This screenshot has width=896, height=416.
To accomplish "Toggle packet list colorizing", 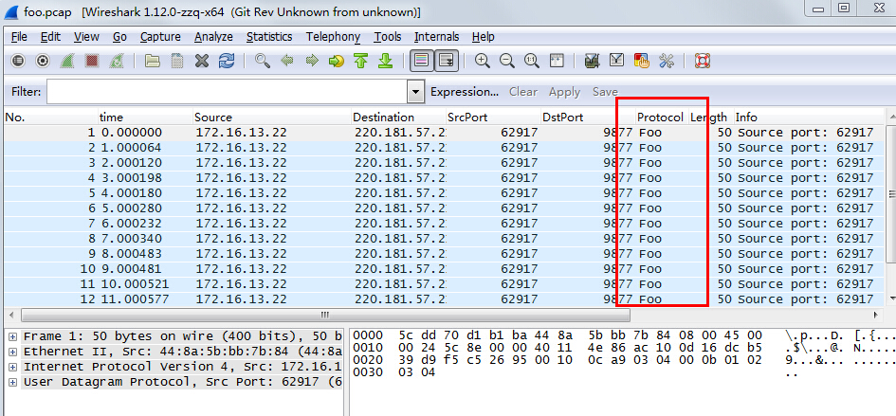I will coord(422,61).
